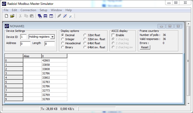
Task: Enable ASCII display checkbox
Action: click(113, 35)
